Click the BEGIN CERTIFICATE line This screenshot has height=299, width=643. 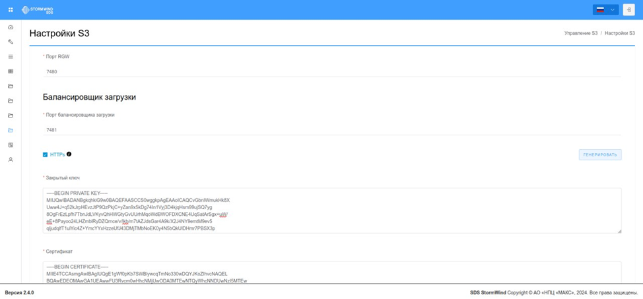(77, 267)
